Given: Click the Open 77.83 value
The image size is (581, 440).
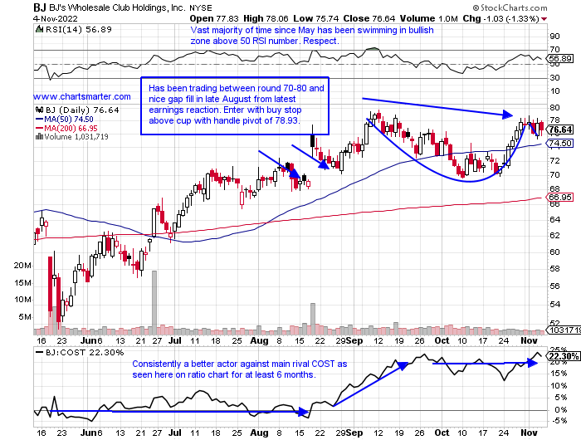Looking at the screenshot, I should [x=214, y=18].
